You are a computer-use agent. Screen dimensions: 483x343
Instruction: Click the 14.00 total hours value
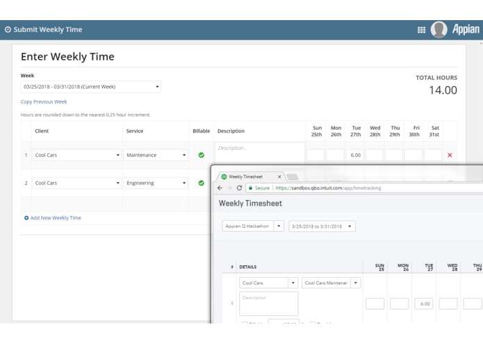tap(443, 90)
